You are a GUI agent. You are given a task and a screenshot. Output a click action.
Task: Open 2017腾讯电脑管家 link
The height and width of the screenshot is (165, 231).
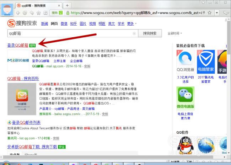(206, 79)
